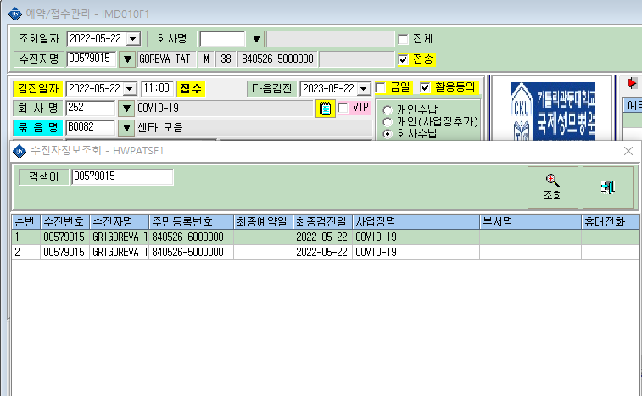The width and height of the screenshot is (642, 396).
Task: Click the exit door icon button
Action: 608,187
